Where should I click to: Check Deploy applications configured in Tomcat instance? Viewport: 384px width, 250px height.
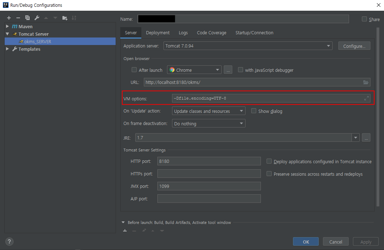point(269,161)
